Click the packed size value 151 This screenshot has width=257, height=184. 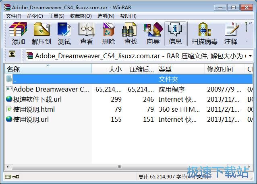[149, 119]
